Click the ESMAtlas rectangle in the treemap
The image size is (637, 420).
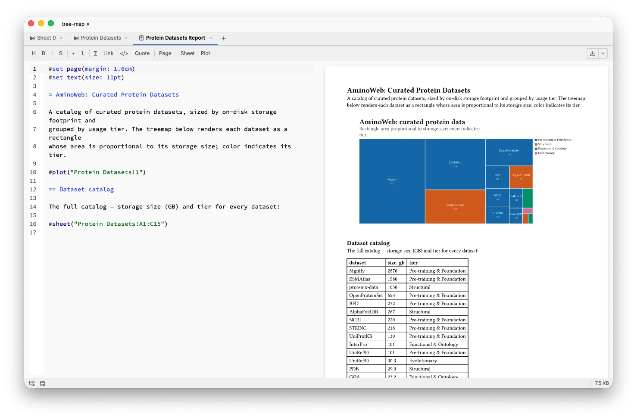(x=455, y=164)
